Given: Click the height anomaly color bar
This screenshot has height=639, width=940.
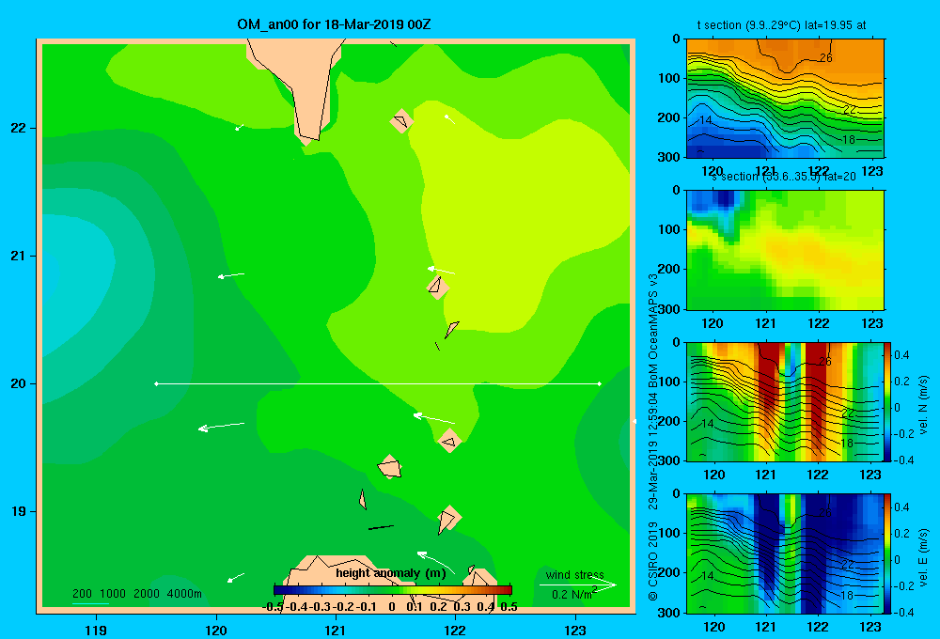Looking at the screenshot, I should pyautogui.click(x=393, y=590).
